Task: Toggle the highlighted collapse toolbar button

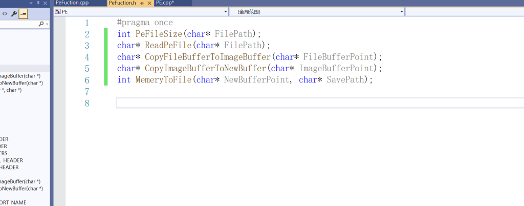Action: [x=23, y=14]
